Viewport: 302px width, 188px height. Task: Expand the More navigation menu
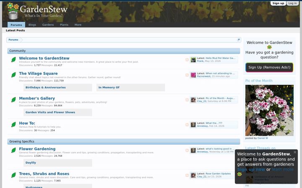[x=78, y=25]
